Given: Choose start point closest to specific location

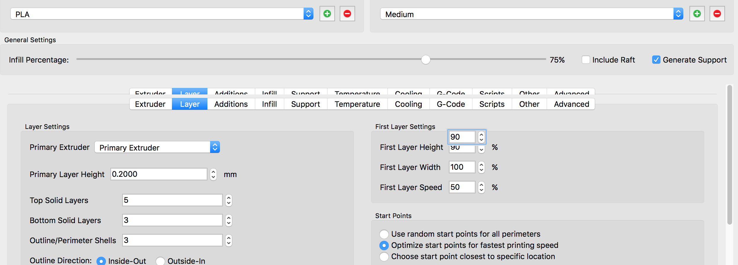Looking at the screenshot, I should (384, 256).
